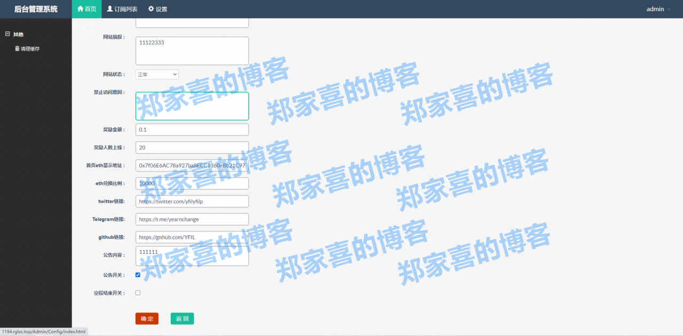
Task: Click the home icon in the top bar
Action: pyautogui.click(x=81, y=9)
